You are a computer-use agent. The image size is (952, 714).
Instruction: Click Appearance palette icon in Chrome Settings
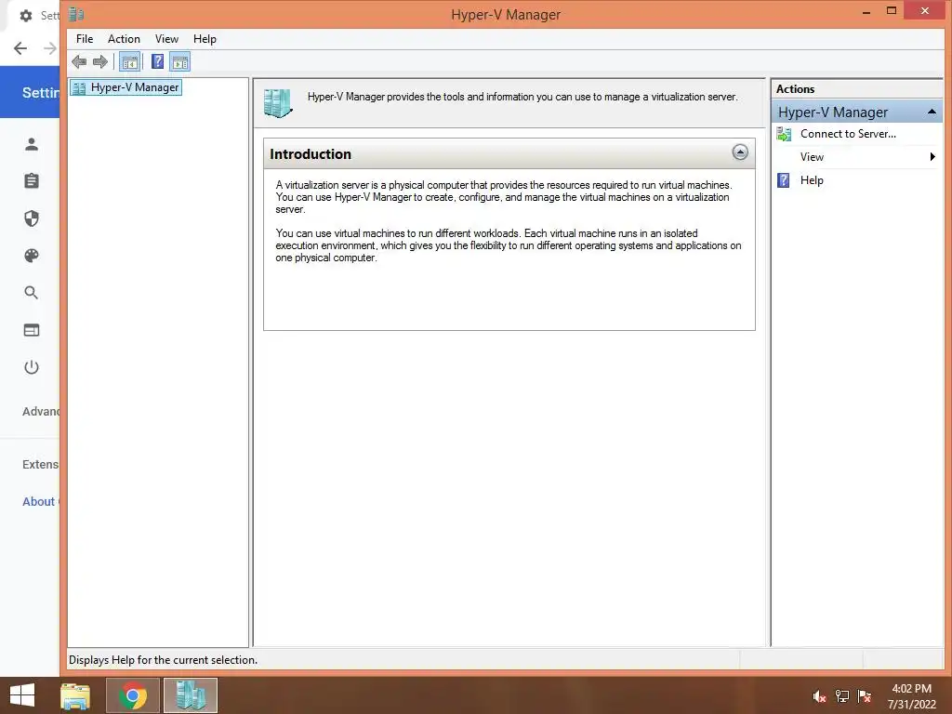point(32,256)
